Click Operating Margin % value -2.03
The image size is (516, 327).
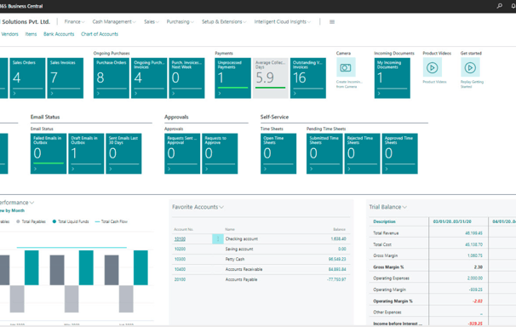tap(477, 301)
